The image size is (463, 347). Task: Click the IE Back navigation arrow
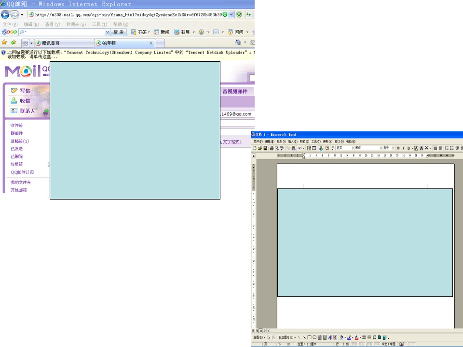coord(5,14)
